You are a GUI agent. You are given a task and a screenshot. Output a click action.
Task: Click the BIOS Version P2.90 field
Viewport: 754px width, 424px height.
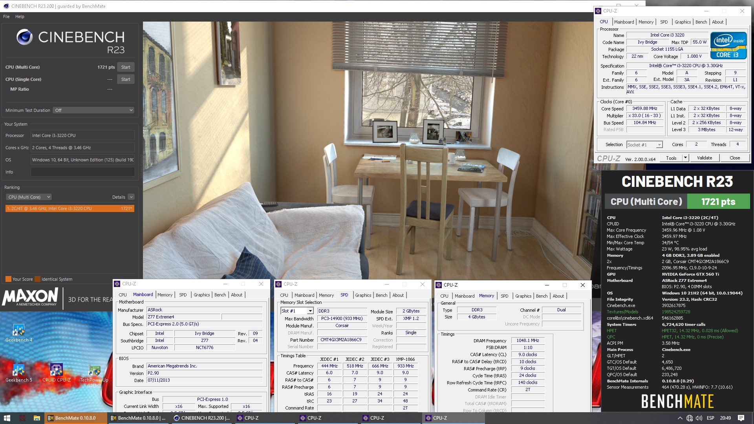tap(205, 373)
